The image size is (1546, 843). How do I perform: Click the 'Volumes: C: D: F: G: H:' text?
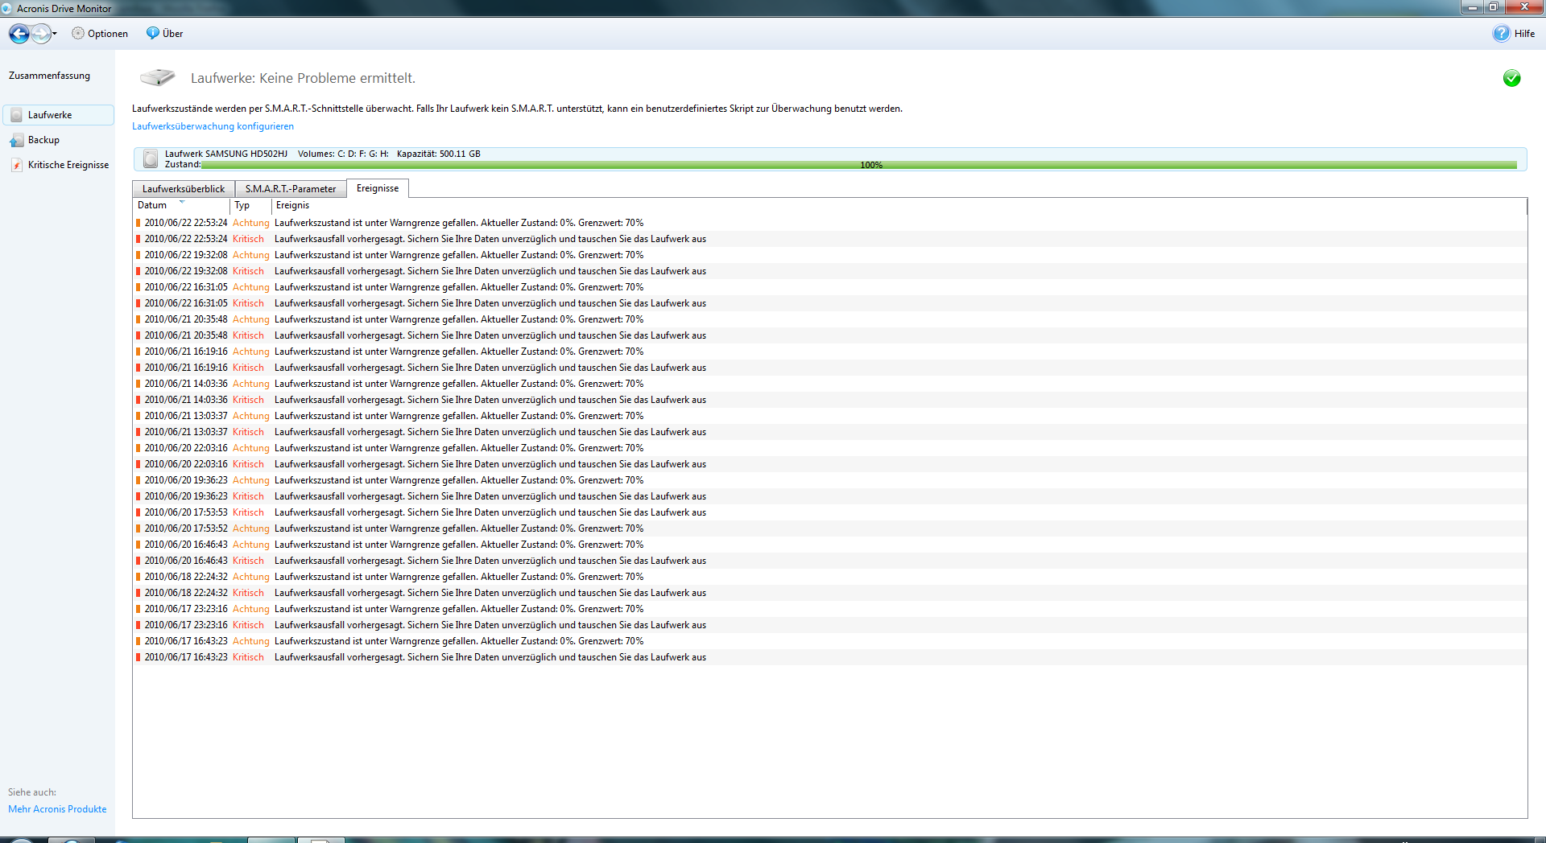[343, 154]
